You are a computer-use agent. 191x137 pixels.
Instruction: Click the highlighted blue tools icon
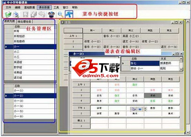tap(69, 14)
